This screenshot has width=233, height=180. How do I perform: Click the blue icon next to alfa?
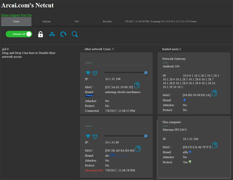[x=190, y=152]
